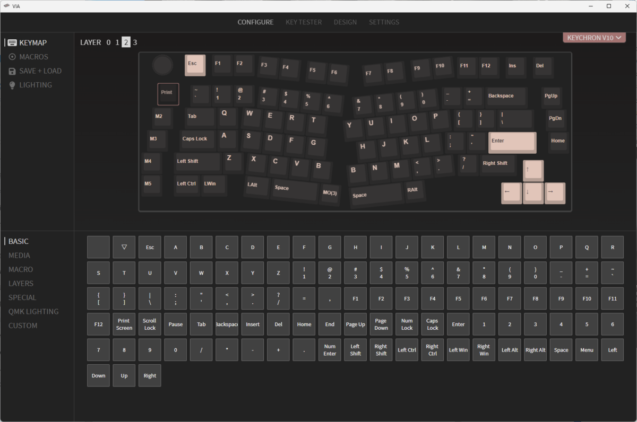Assign the Right Win keycode
The height and width of the screenshot is (422, 637).
[484, 350]
